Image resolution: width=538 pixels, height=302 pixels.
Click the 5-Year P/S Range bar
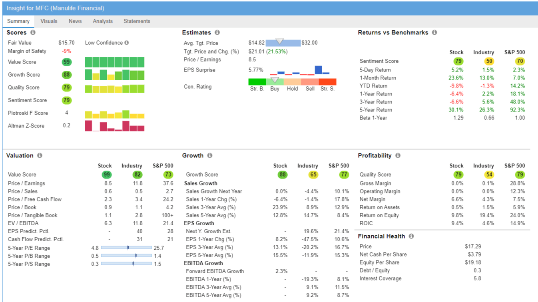(x=126, y=264)
